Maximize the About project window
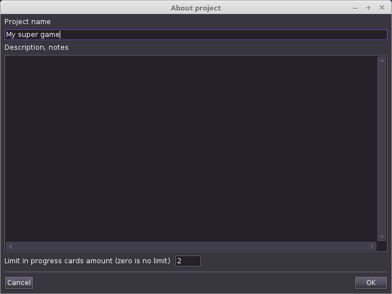 (x=369, y=8)
